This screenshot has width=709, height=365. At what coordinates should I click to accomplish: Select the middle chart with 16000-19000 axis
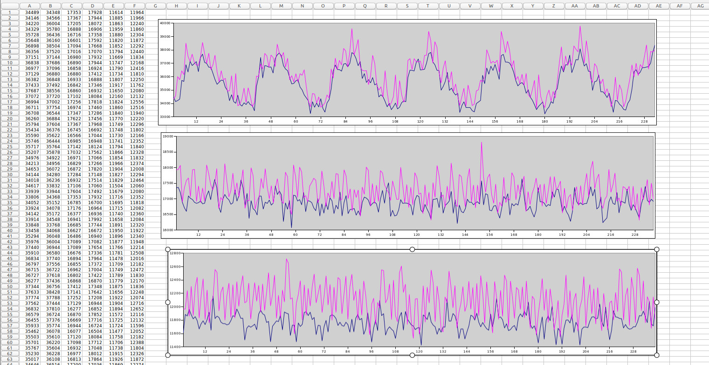click(x=407, y=185)
